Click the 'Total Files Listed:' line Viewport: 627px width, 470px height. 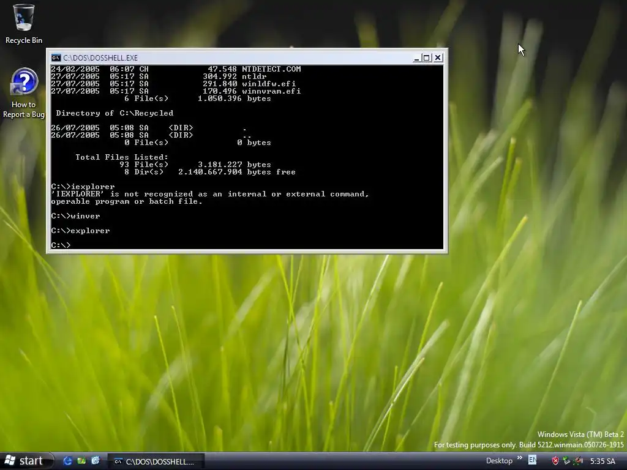pyautogui.click(x=122, y=157)
